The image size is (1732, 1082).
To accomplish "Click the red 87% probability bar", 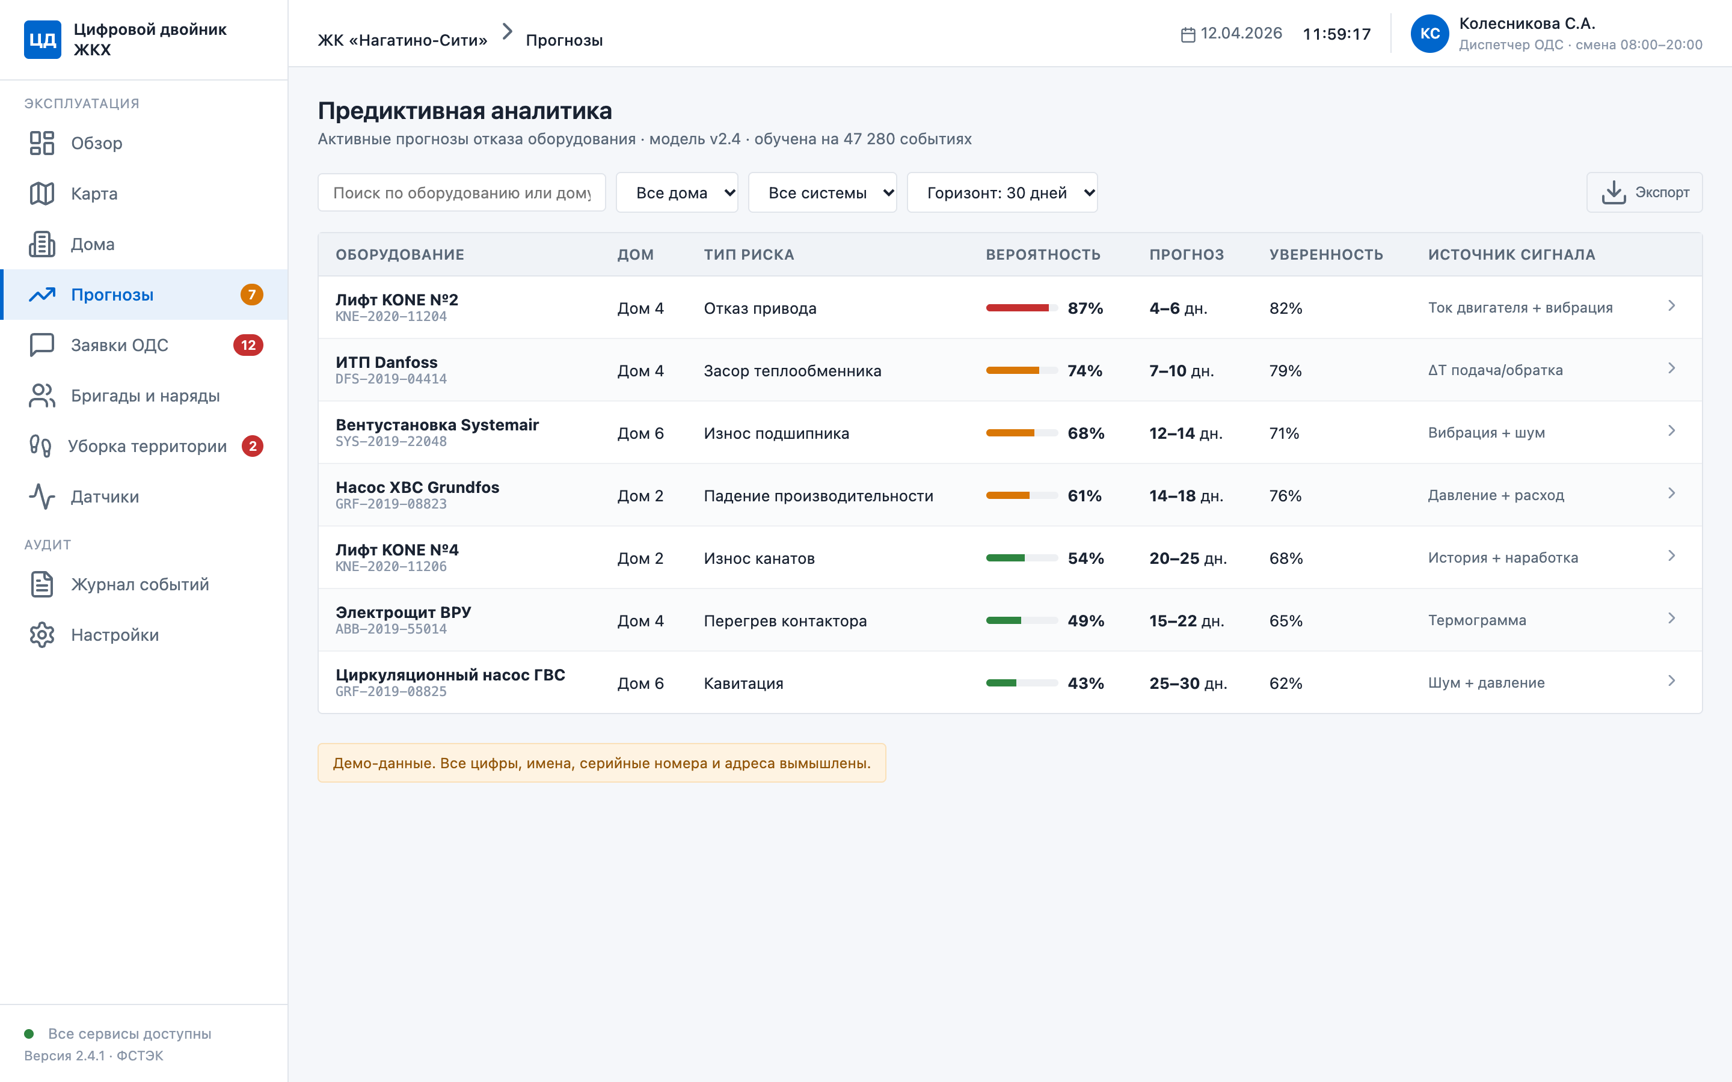I will point(1021,308).
